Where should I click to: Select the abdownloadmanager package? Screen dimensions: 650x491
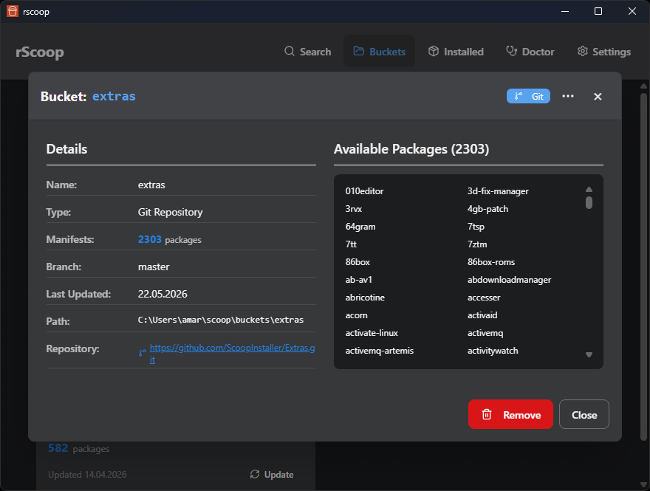pyautogui.click(x=509, y=280)
